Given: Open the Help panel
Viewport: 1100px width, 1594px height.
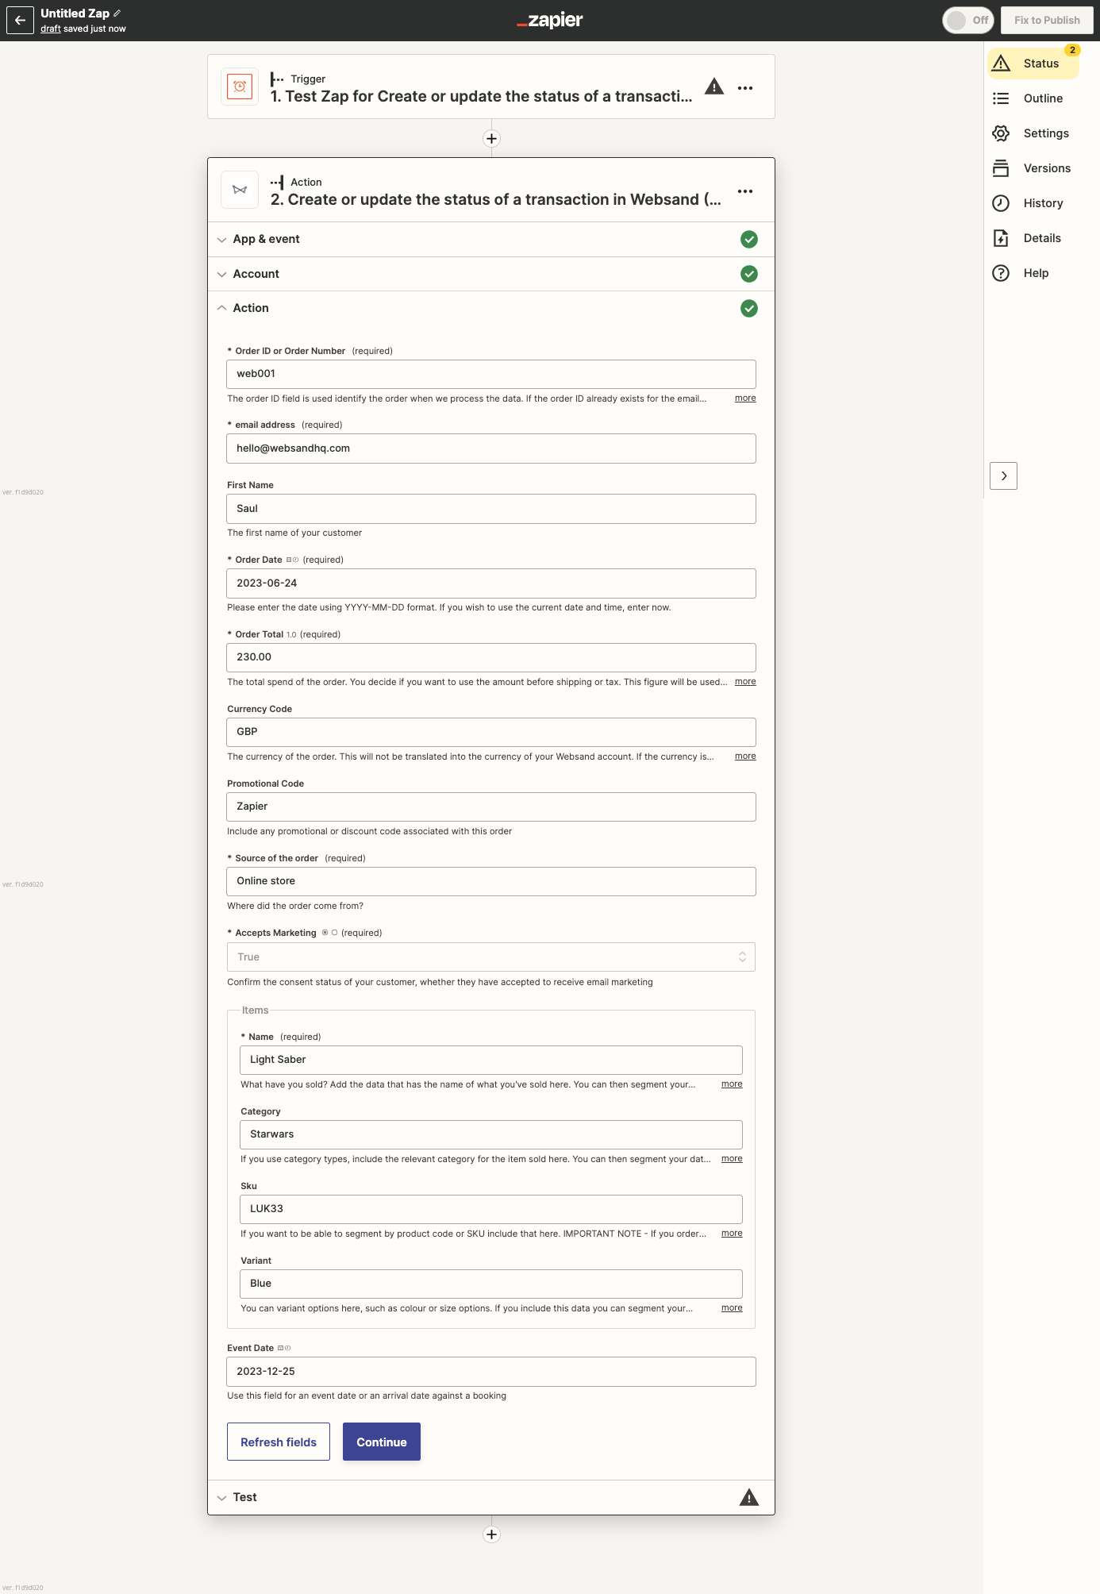Looking at the screenshot, I should pos(1033,273).
